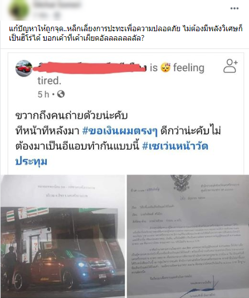
Task: Open the three-dot post options menu
Action: coord(235,8)
